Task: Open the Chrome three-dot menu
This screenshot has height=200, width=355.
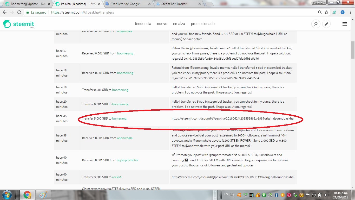Action: pos(350,12)
